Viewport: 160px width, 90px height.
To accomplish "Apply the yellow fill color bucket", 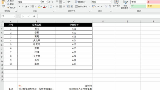I will coord(39,6).
